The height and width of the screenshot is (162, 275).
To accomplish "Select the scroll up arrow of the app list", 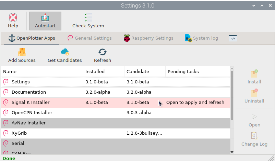I will click(x=232, y=68).
